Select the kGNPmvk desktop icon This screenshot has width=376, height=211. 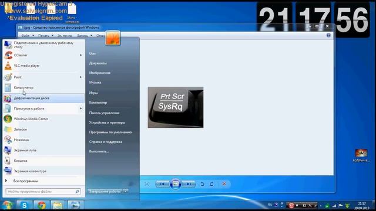pyautogui.click(x=361, y=155)
